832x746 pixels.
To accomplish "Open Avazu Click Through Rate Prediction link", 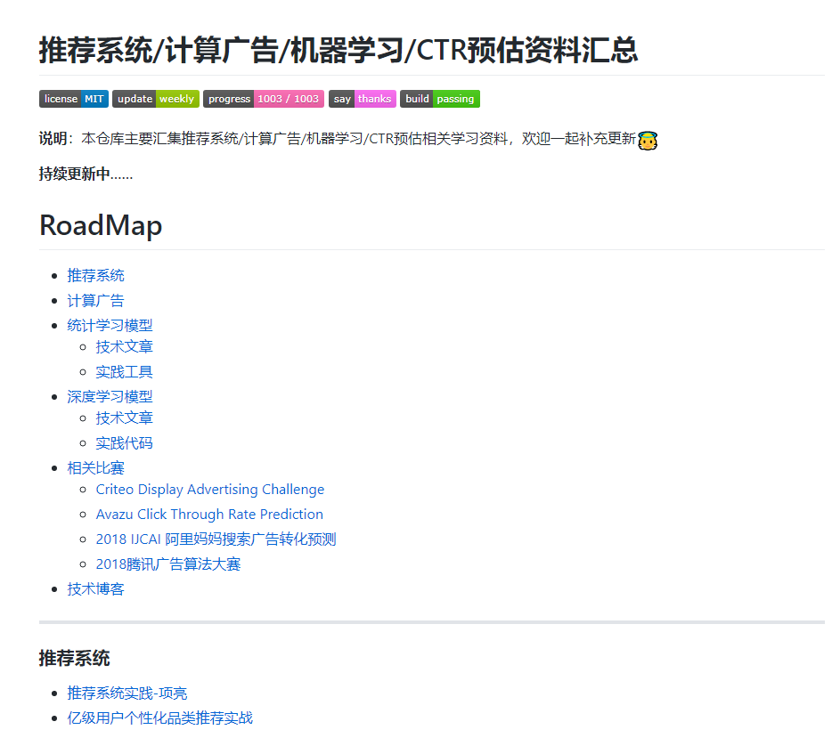I will [209, 515].
